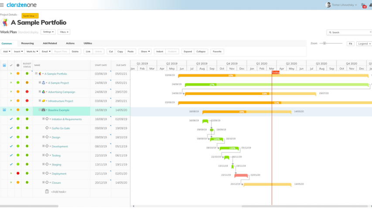The height and width of the screenshot is (209, 372).
Task: Click the Advertising Campaign project icon
Action: pyautogui.click(x=44, y=92)
